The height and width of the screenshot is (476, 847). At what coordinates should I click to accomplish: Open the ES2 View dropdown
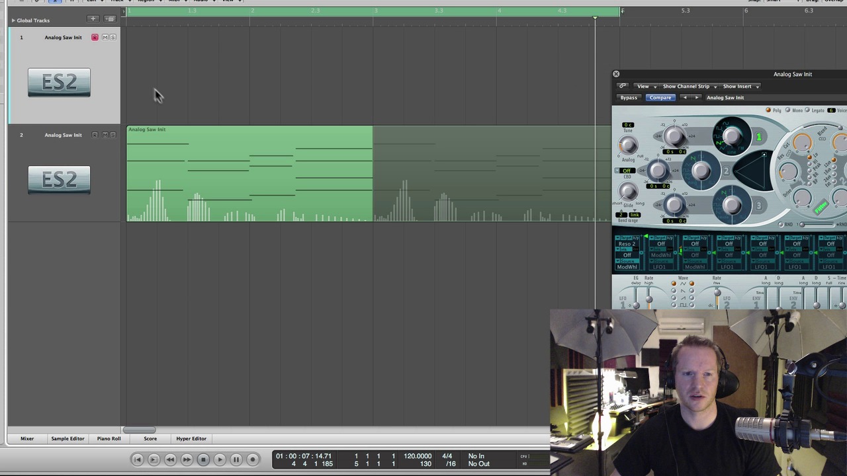pos(646,86)
